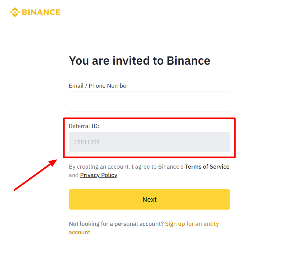Open the Terms of Service link
Image resolution: width=299 pixels, height=268 pixels.
[207, 166]
